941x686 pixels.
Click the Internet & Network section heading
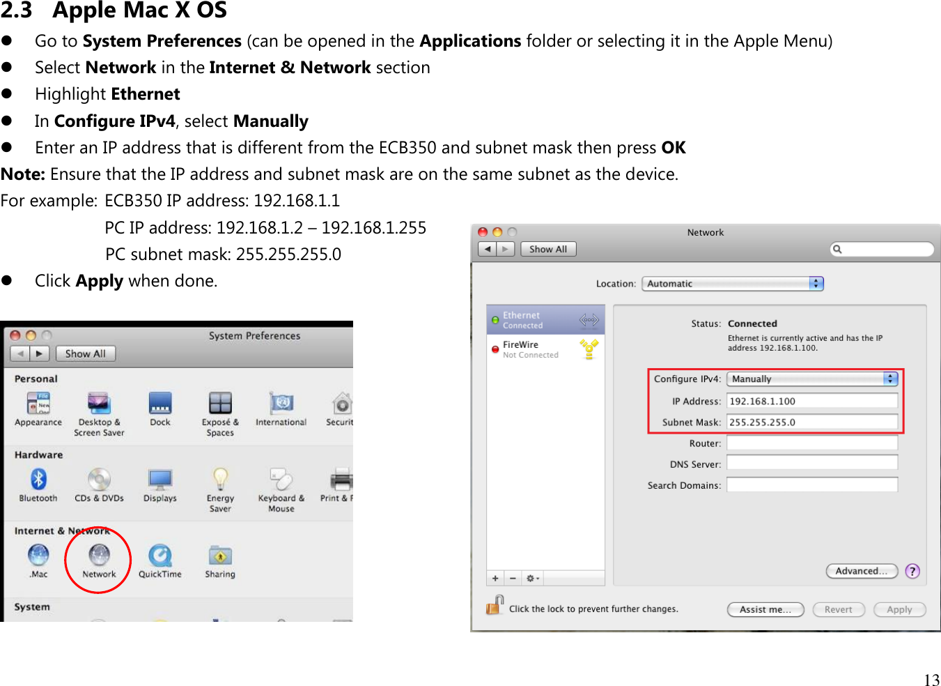(x=62, y=531)
